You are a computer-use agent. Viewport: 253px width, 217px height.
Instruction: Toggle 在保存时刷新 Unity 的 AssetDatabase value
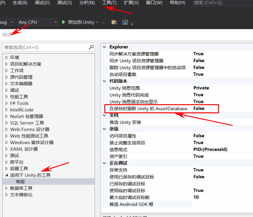point(199,108)
